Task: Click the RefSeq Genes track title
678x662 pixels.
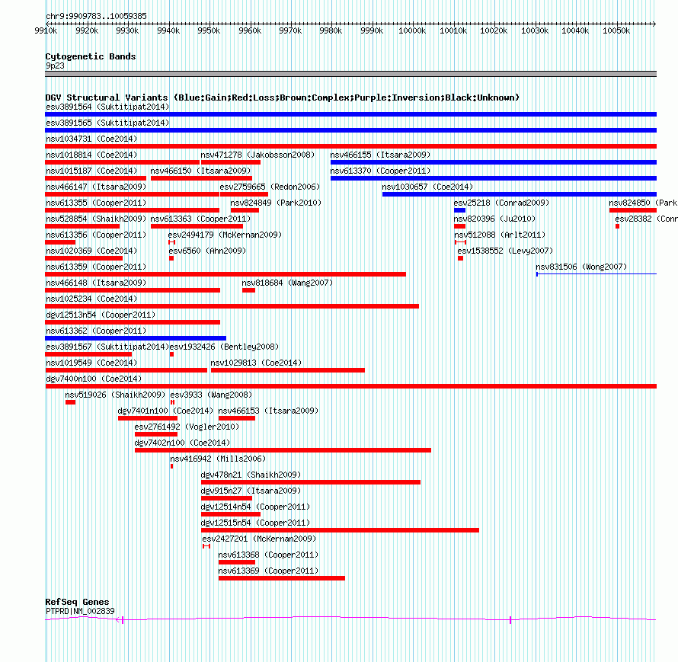Action: pyautogui.click(x=77, y=602)
